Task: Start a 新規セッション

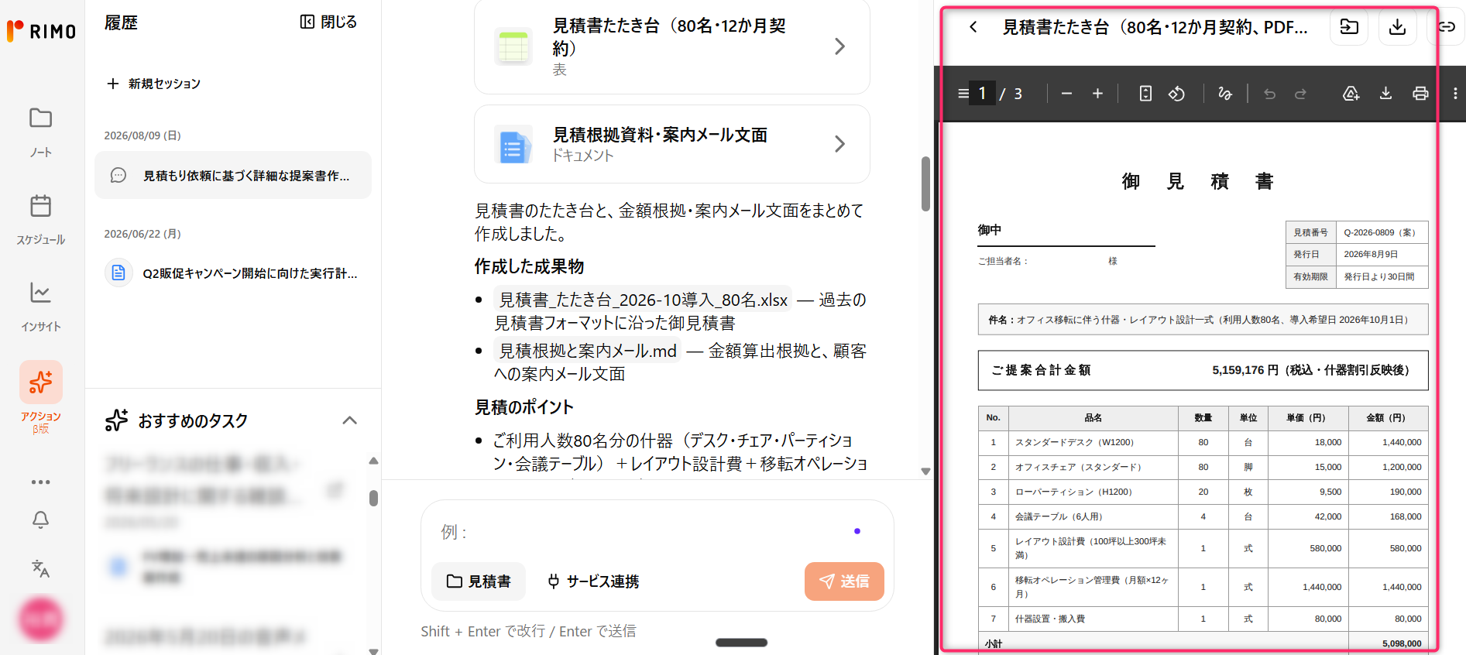Action: pyautogui.click(x=153, y=84)
